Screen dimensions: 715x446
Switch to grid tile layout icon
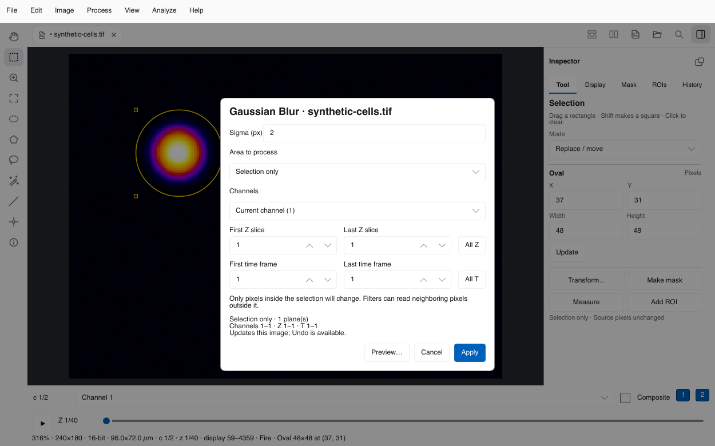coord(592,34)
